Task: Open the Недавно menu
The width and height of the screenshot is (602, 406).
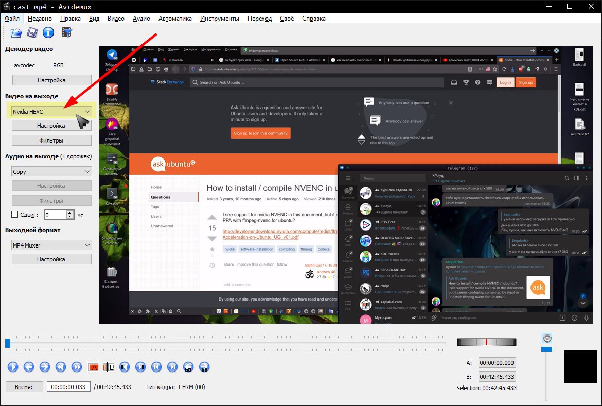Action: point(40,19)
